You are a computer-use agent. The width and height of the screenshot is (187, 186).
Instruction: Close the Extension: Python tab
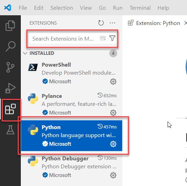186,23
